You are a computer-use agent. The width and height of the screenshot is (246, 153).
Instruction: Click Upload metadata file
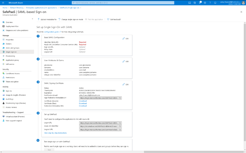click(47, 19)
